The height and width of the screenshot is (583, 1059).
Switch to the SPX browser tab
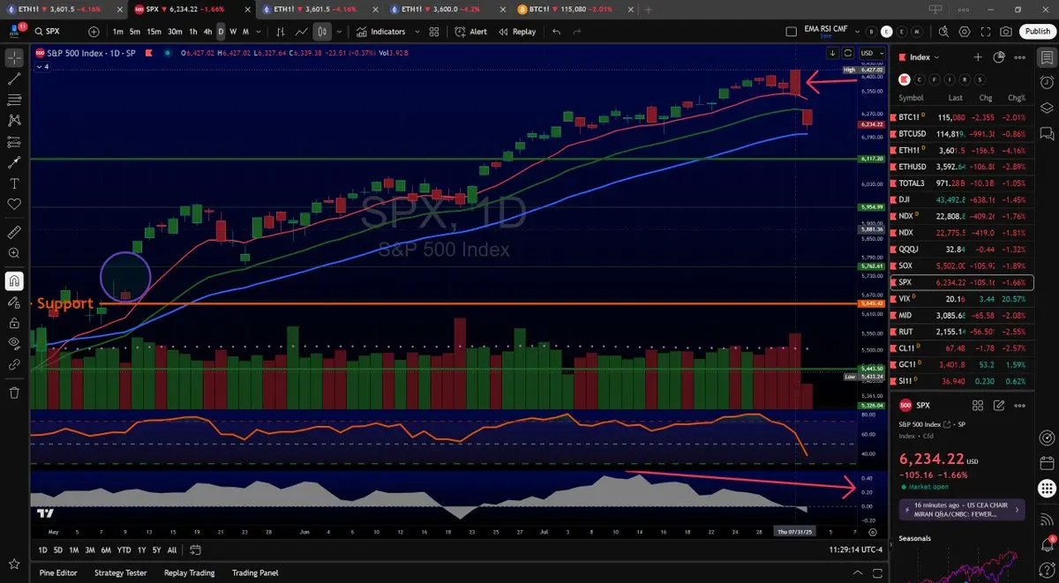click(x=191, y=9)
